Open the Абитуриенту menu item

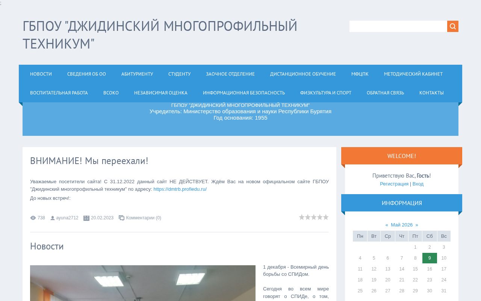[x=137, y=74]
